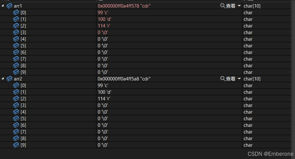Click the arr1 variable cube icon
Viewport: 295px width, 159px height.
(x=9, y=6)
